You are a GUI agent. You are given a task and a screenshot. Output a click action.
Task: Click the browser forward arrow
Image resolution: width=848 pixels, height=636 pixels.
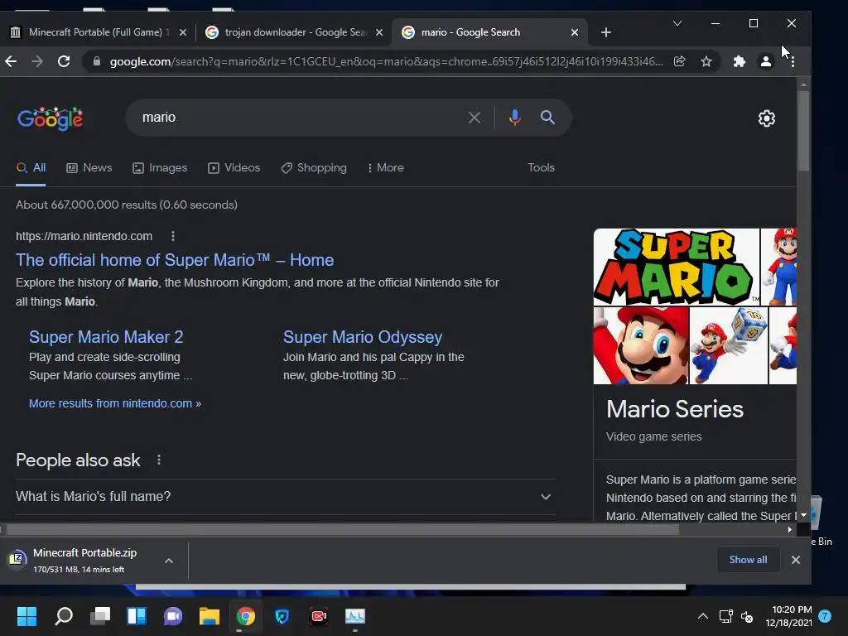[x=36, y=61]
